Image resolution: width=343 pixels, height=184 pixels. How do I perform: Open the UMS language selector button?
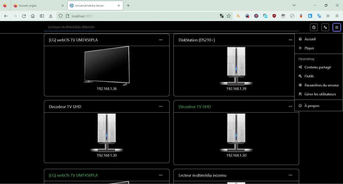(325, 27)
